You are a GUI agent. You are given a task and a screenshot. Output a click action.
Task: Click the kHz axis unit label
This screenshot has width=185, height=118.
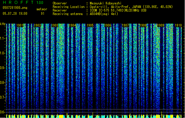click(x=3, y=24)
